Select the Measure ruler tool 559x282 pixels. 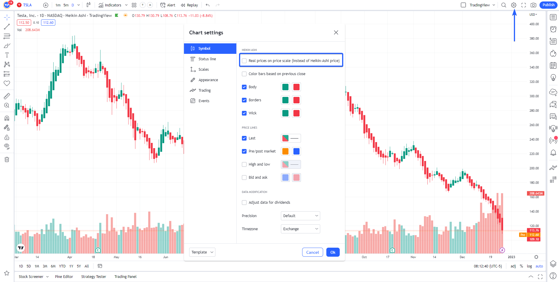(x=7, y=96)
